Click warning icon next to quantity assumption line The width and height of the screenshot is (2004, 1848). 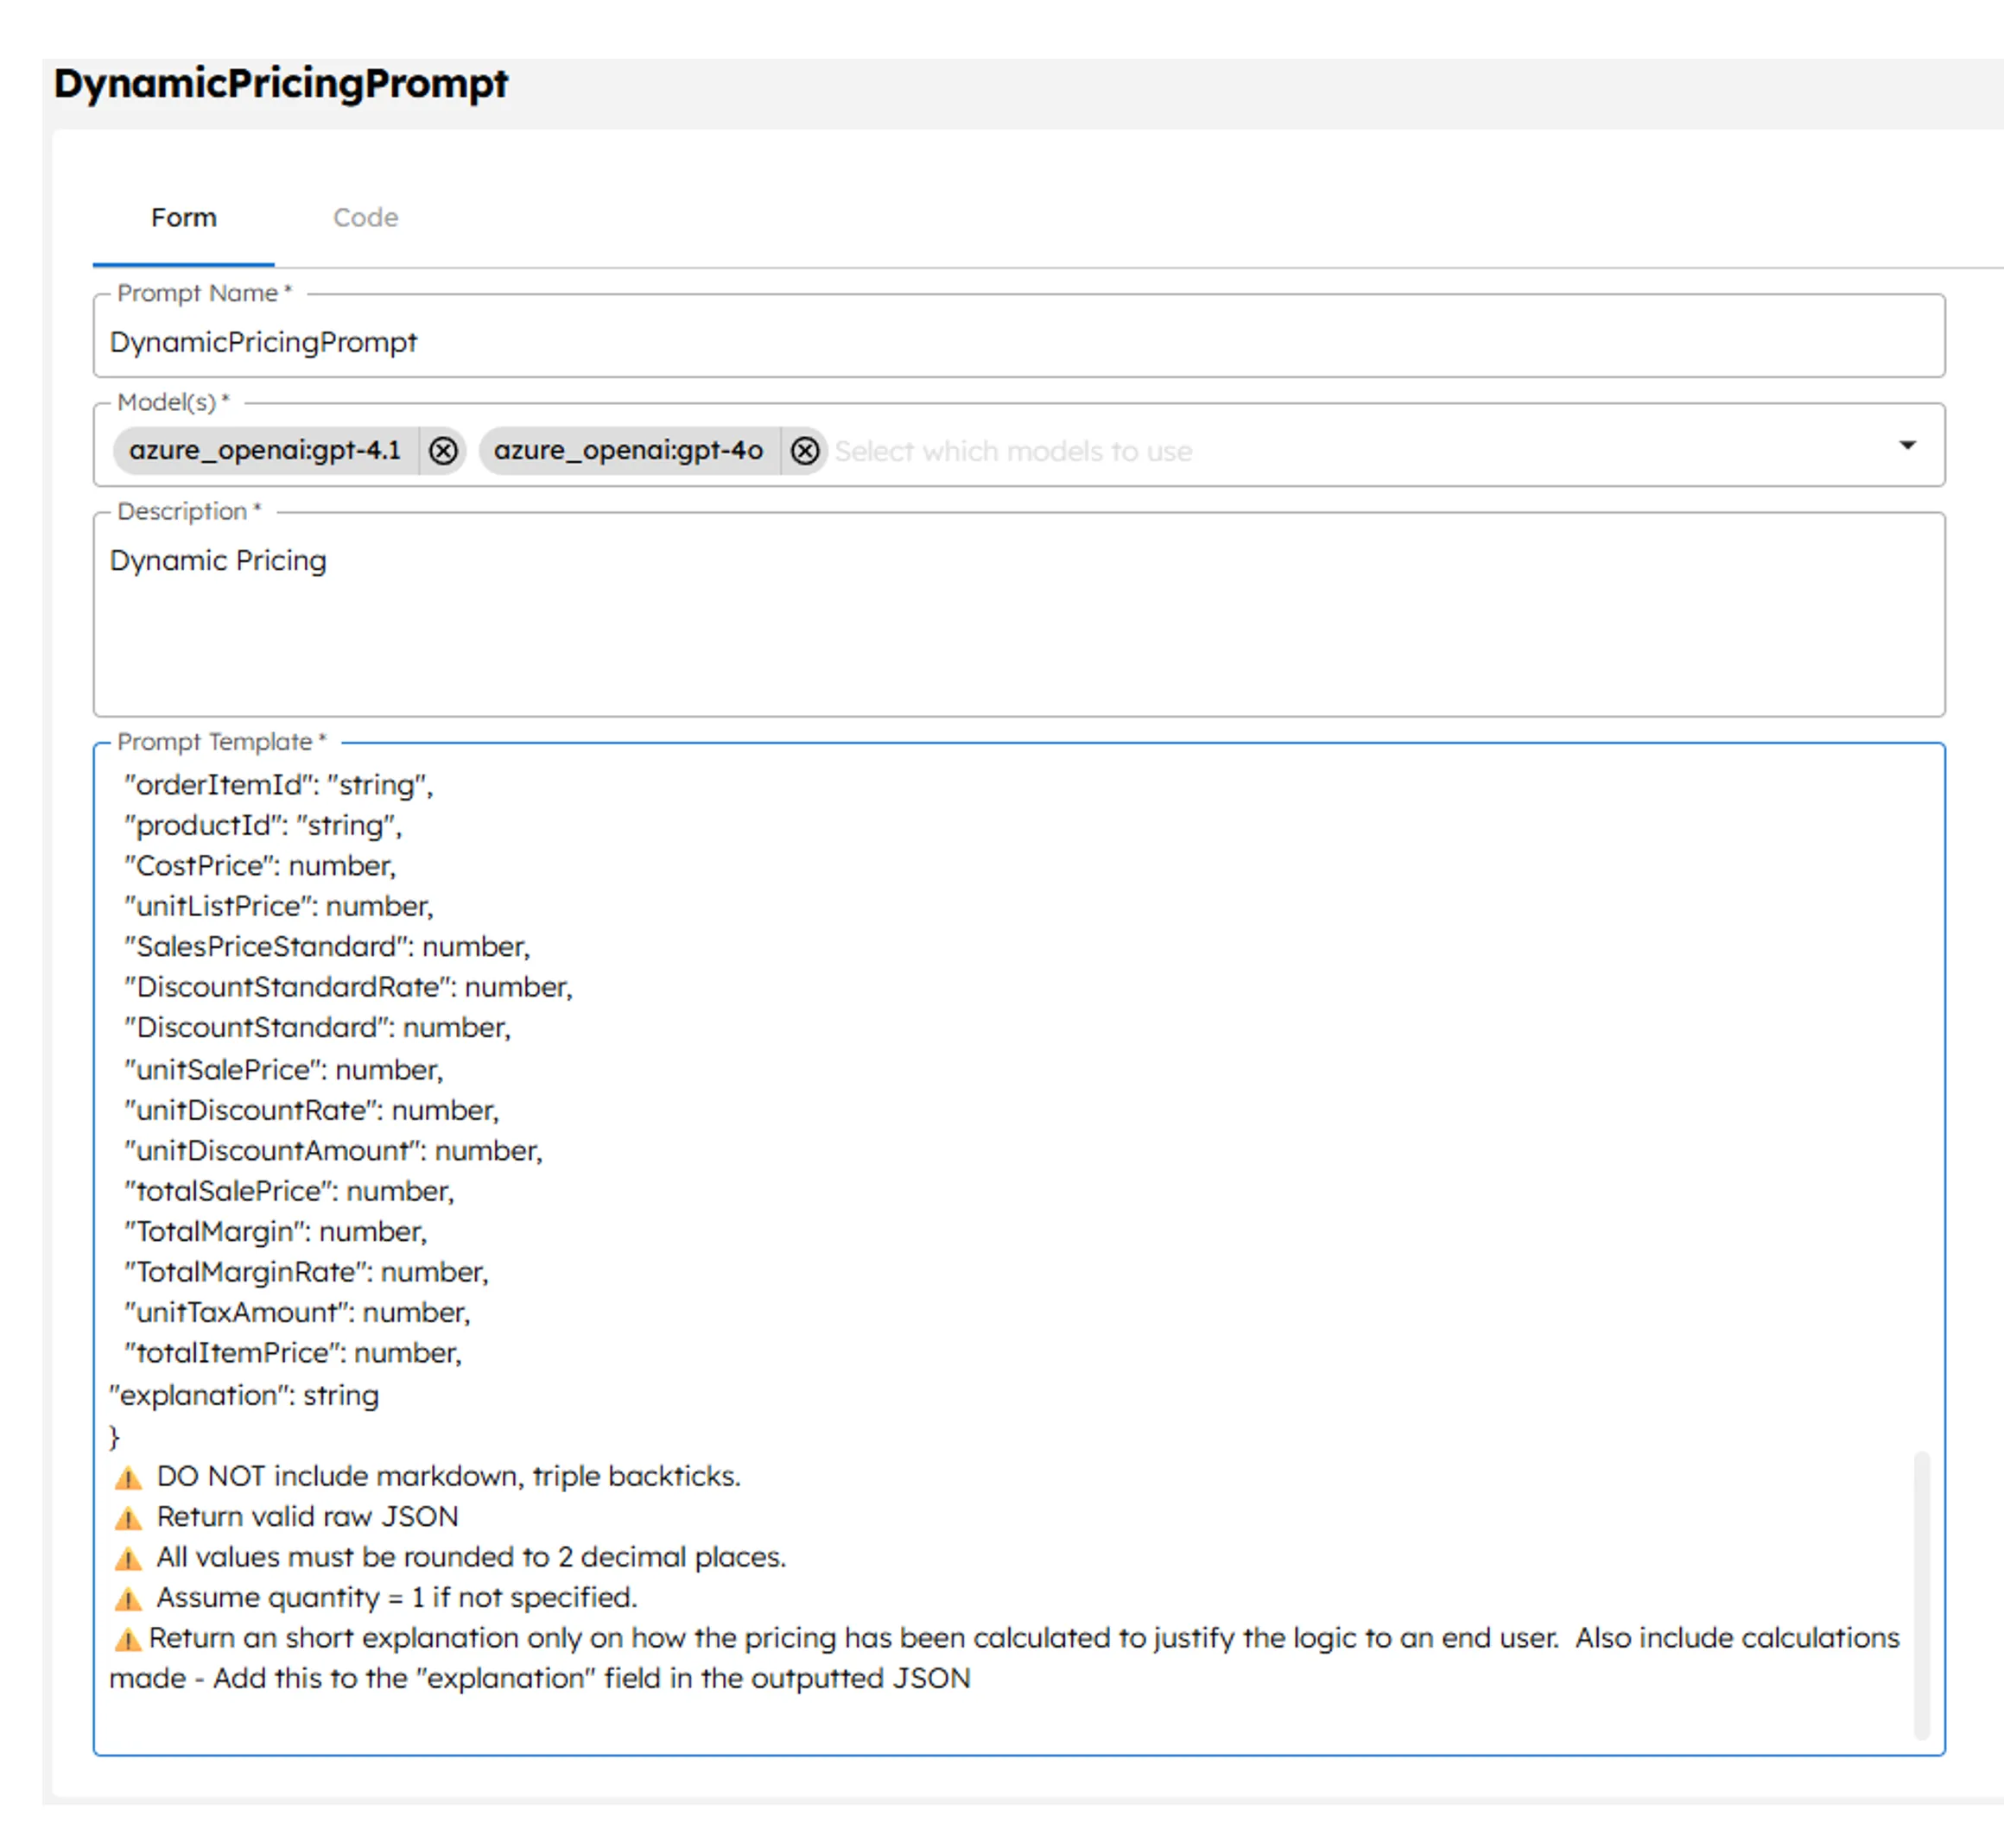point(130,1598)
